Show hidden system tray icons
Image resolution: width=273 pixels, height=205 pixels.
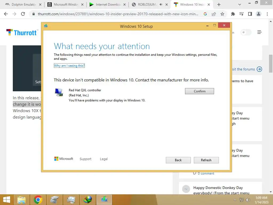[x=235, y=200]
